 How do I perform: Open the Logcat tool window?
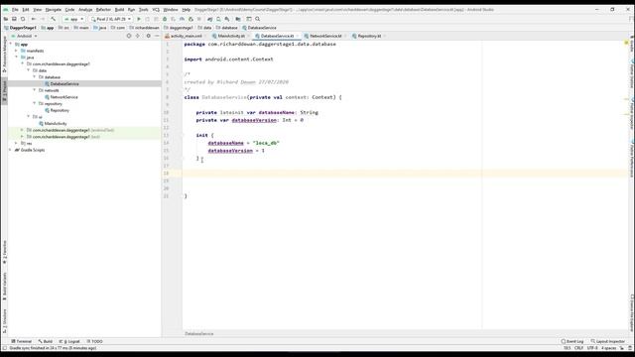[x=69, y=341]
